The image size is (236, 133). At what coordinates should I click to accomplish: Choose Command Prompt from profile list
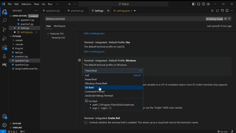[x=114, y=92]
